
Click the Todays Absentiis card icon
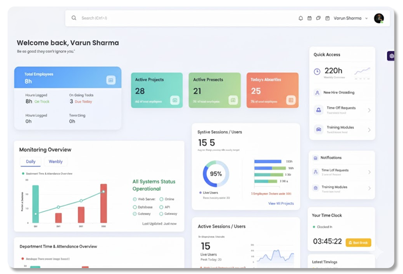290,100
